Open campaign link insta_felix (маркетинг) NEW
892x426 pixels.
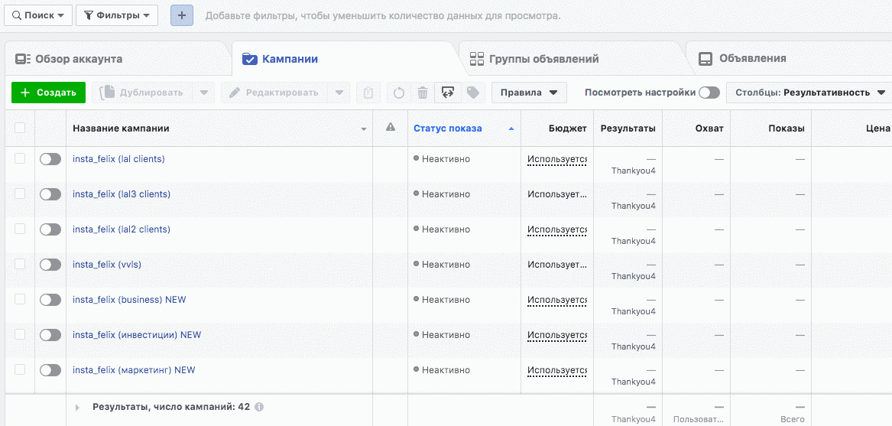(x=135, y=369)
